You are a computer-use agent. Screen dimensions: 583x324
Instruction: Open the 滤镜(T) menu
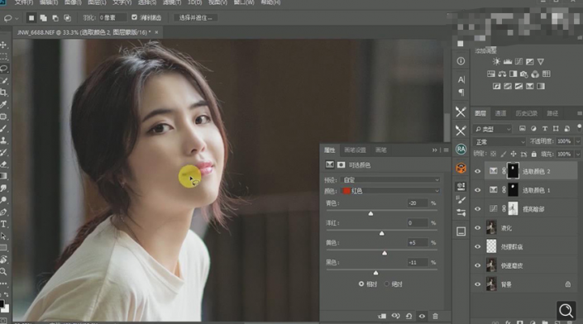pos(171,2)
